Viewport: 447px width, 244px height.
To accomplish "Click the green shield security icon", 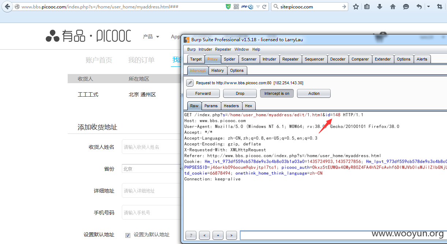I will click(228, 7).
